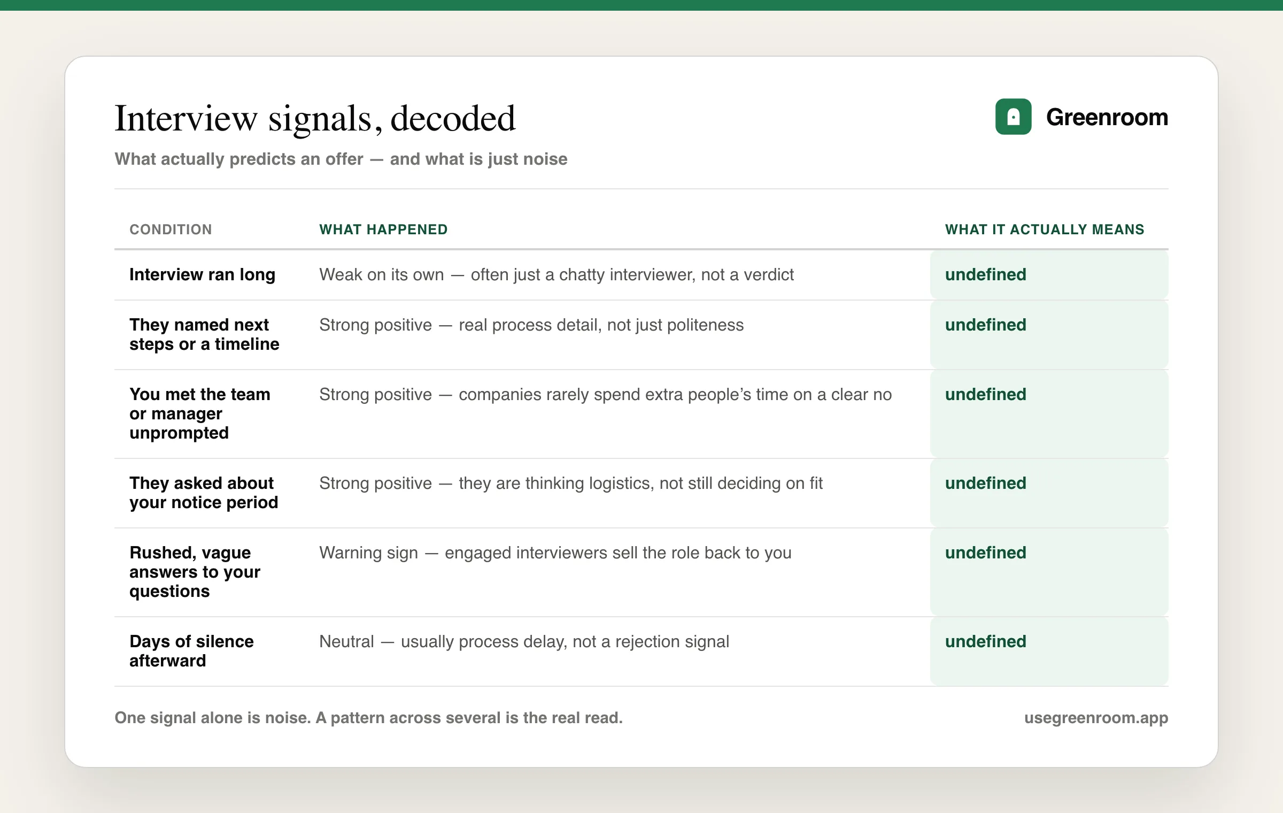Click the chatty interviewer description text
Viewport: 1283px width, 813px height.
pyautogui.click(x=556, y=274)
